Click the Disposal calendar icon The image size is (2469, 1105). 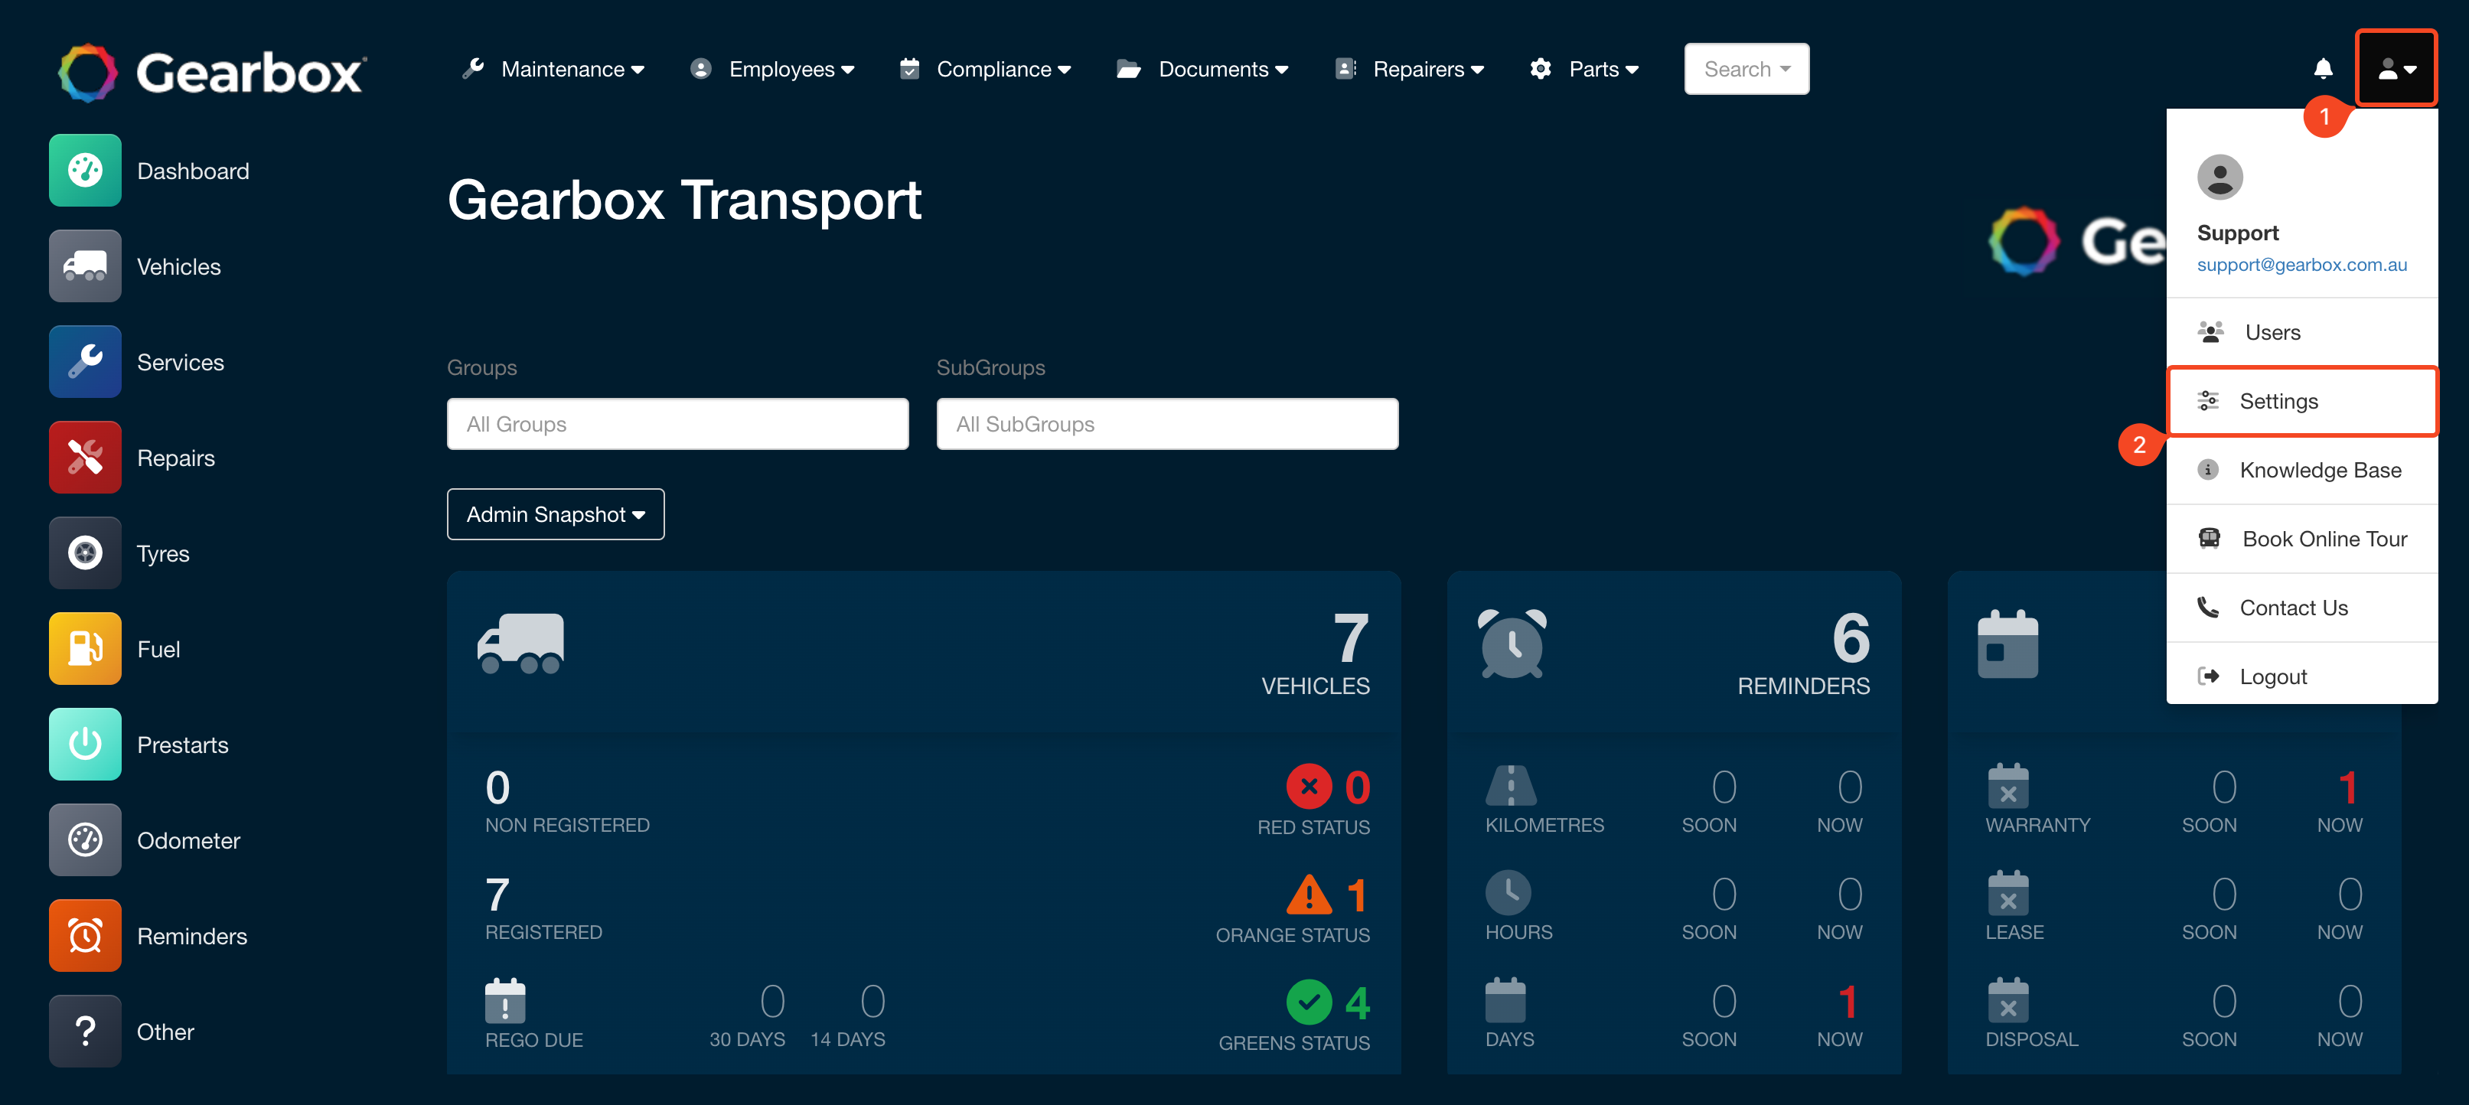click(2007, 1000)
